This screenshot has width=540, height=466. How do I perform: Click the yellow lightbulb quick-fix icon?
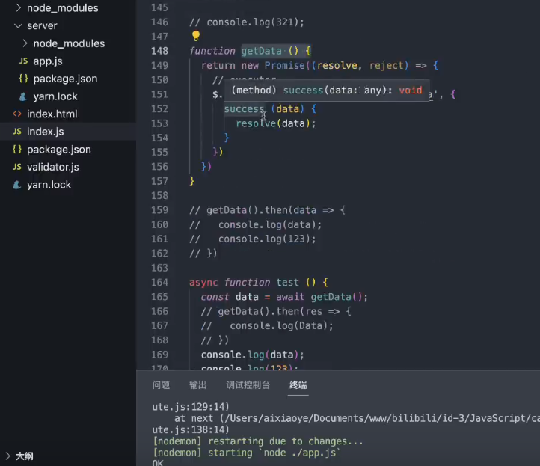tap(196, 35)
